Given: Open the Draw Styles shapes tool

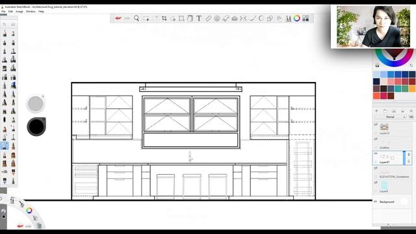Looking at the screenshot, I should pos(270,18).
